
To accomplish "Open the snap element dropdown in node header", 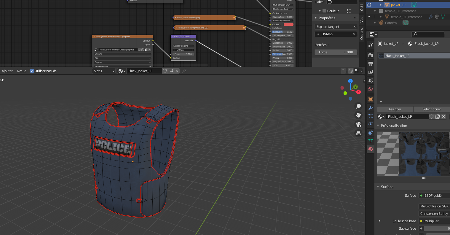I will [x=359, y=71].
